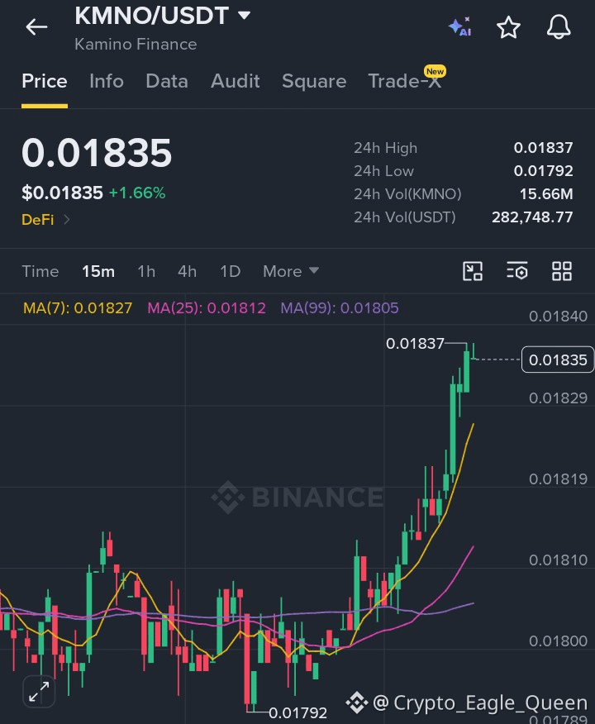Screen dimensions: 595x724
Task: Click the 0.01819 axis price label
Action: coord(558,479)
